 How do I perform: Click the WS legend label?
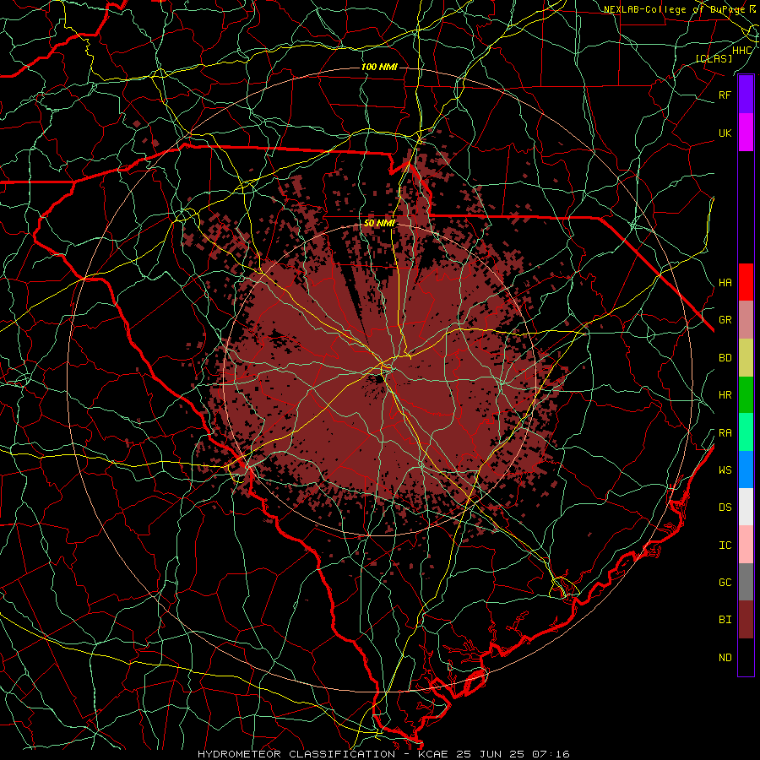[725, 470]
